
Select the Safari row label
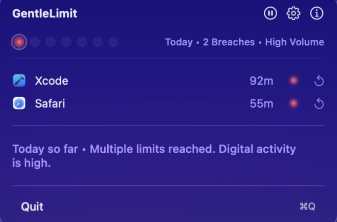tap(50, 104)
